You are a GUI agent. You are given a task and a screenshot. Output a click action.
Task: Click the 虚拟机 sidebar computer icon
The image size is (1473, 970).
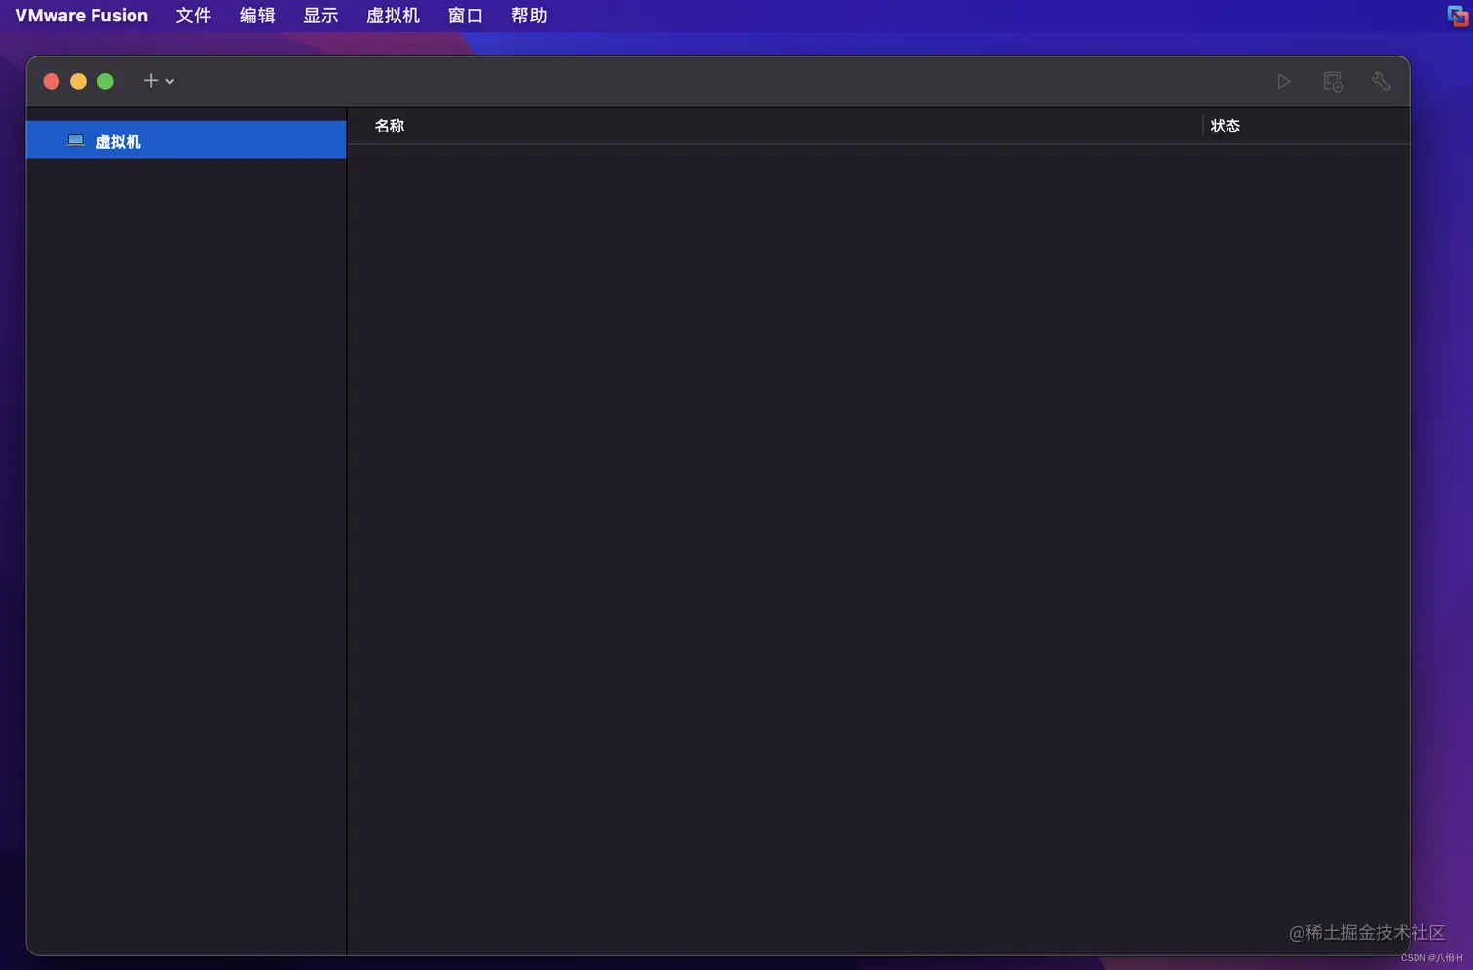click(x=76, y=141)
